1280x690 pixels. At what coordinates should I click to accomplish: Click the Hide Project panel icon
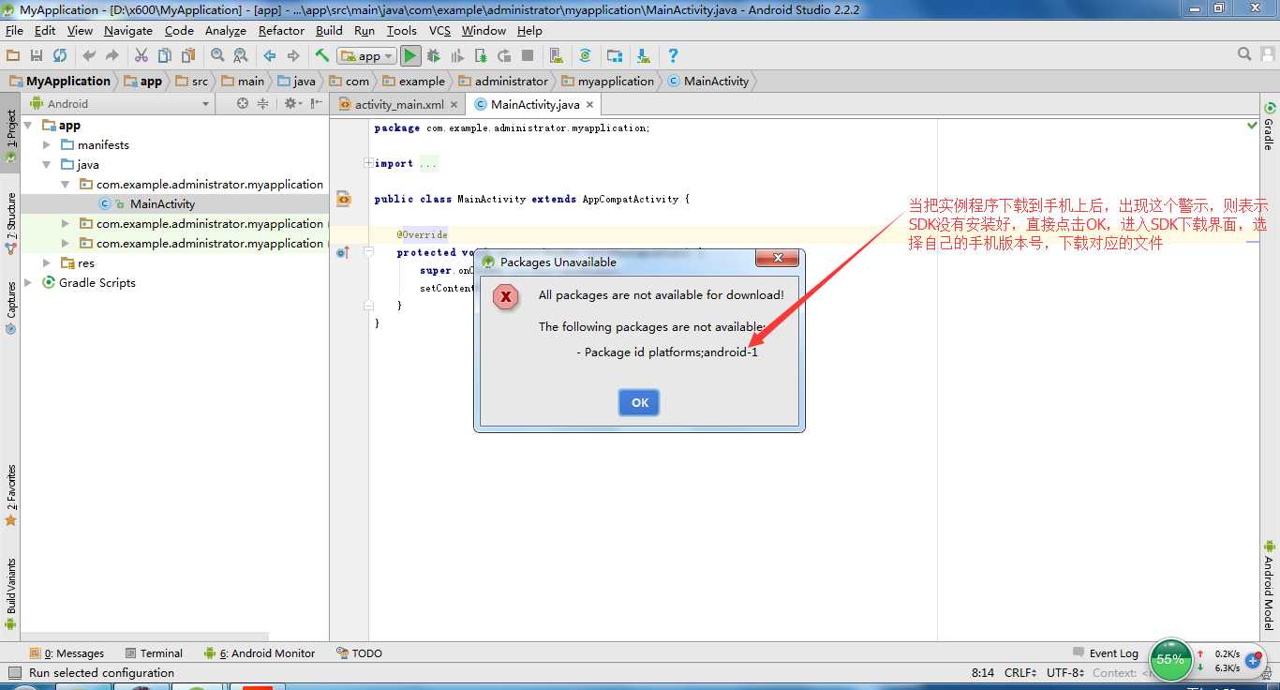click(x=317, y=104)
